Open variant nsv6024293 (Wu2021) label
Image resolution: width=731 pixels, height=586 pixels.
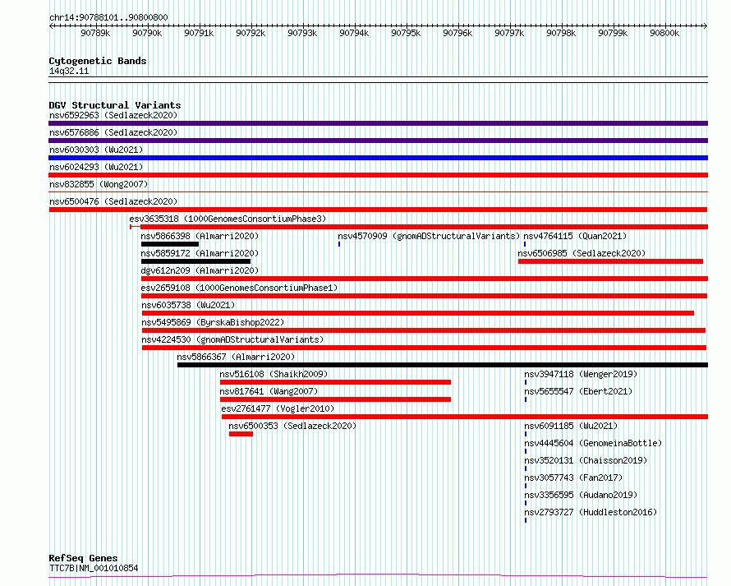point(96,167)
